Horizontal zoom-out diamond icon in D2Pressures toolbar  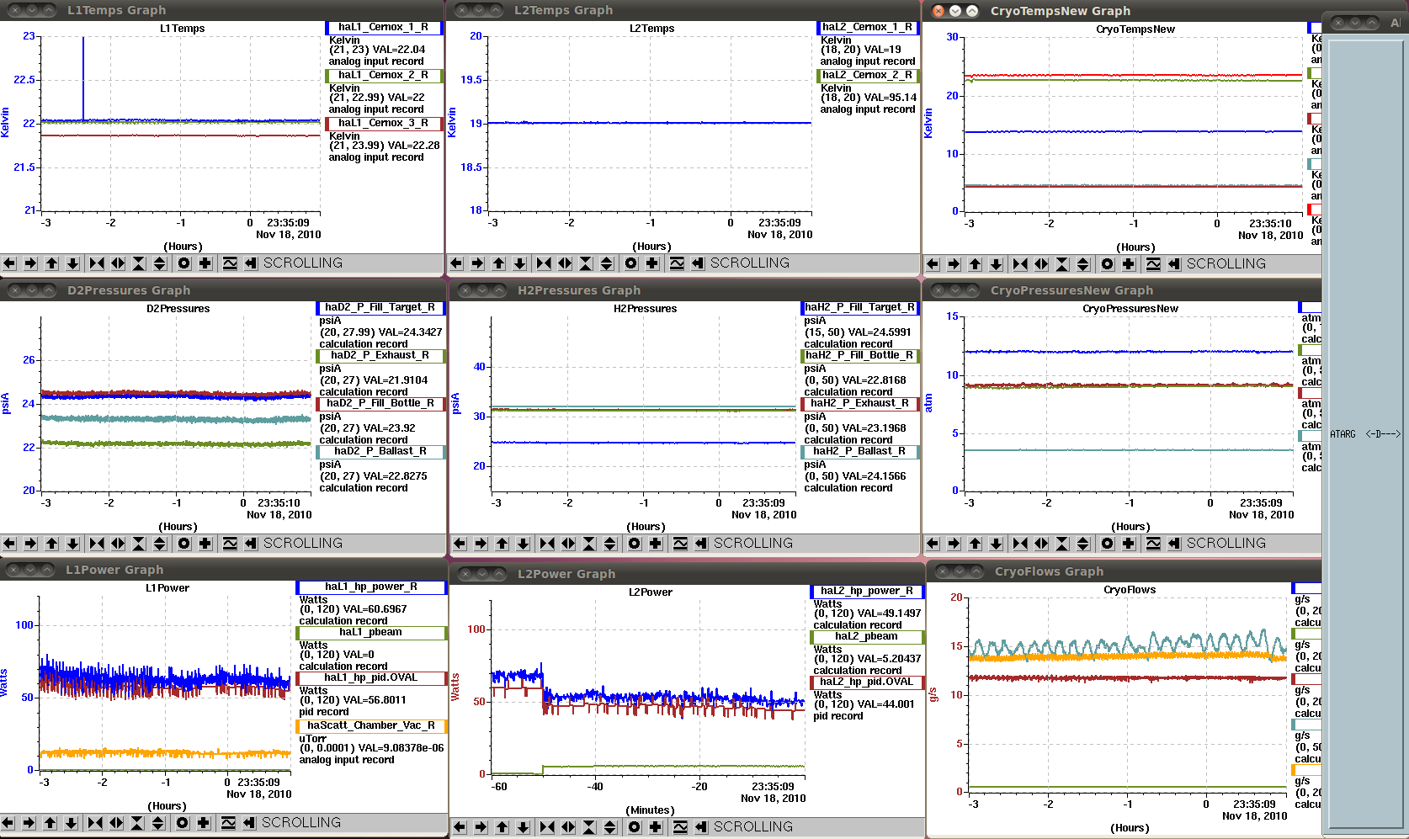tap(118, 544)
